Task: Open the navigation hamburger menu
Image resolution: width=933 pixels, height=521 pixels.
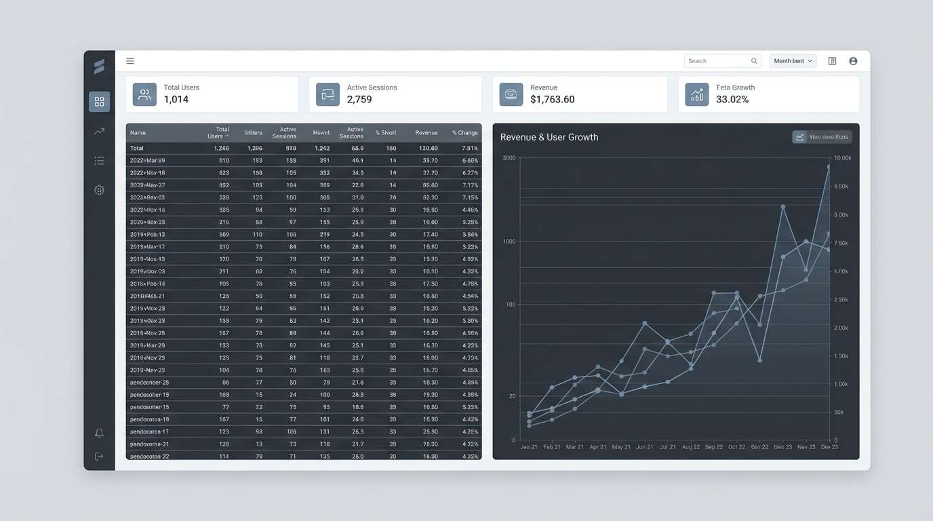Action: (x=130, y=60)
